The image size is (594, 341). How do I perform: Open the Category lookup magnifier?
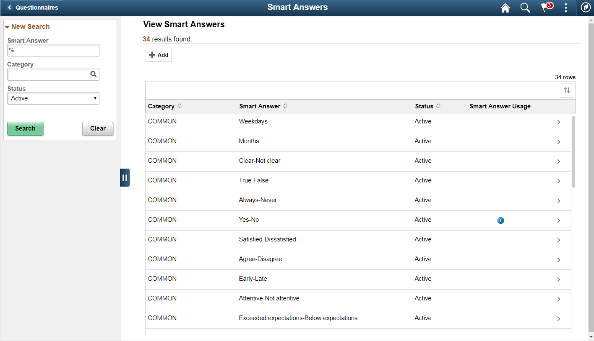coord(93,74)
